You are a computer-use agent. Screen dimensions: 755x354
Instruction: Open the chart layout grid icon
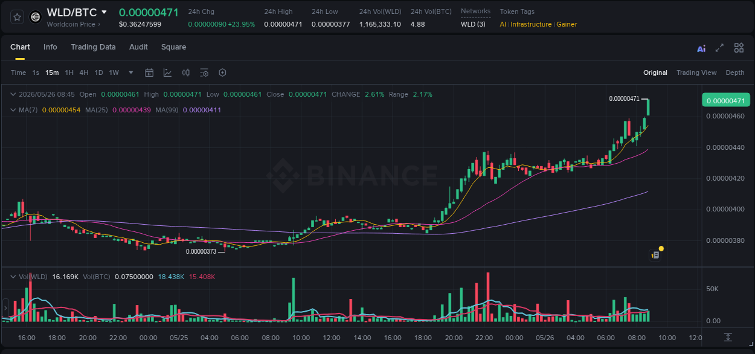pyautogui.click(x=739, y=48)
